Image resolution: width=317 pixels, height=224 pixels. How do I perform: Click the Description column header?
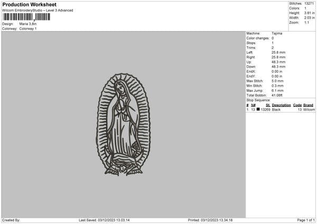tap(281, 105)
